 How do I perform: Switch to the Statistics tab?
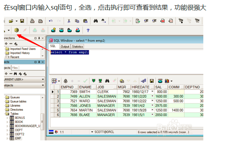click(77, 46)
